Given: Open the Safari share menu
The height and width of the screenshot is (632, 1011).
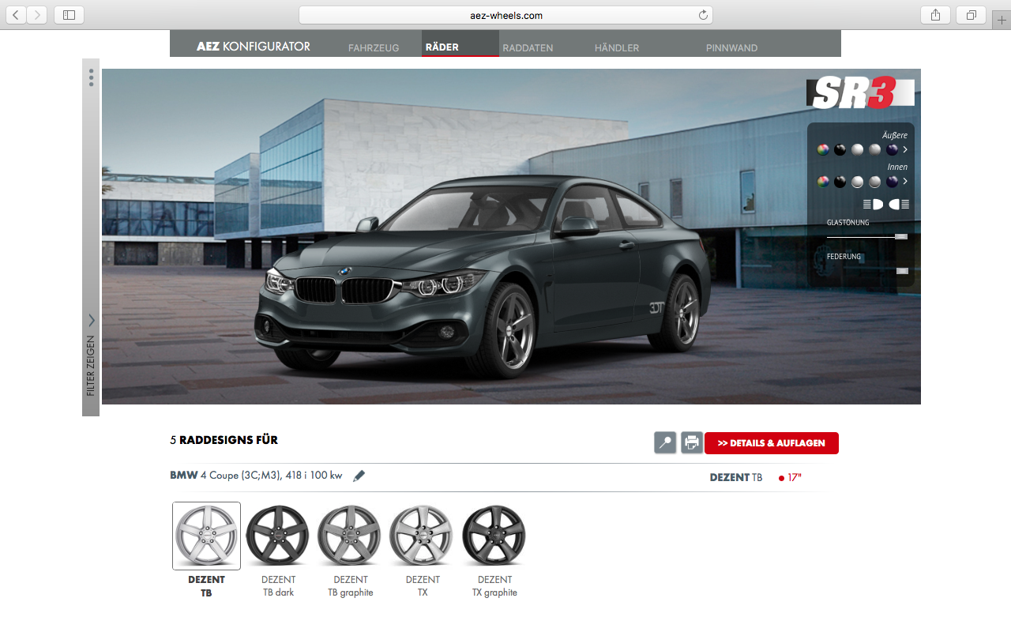Looking at the screenshot, I should click(x=935, y=14).
